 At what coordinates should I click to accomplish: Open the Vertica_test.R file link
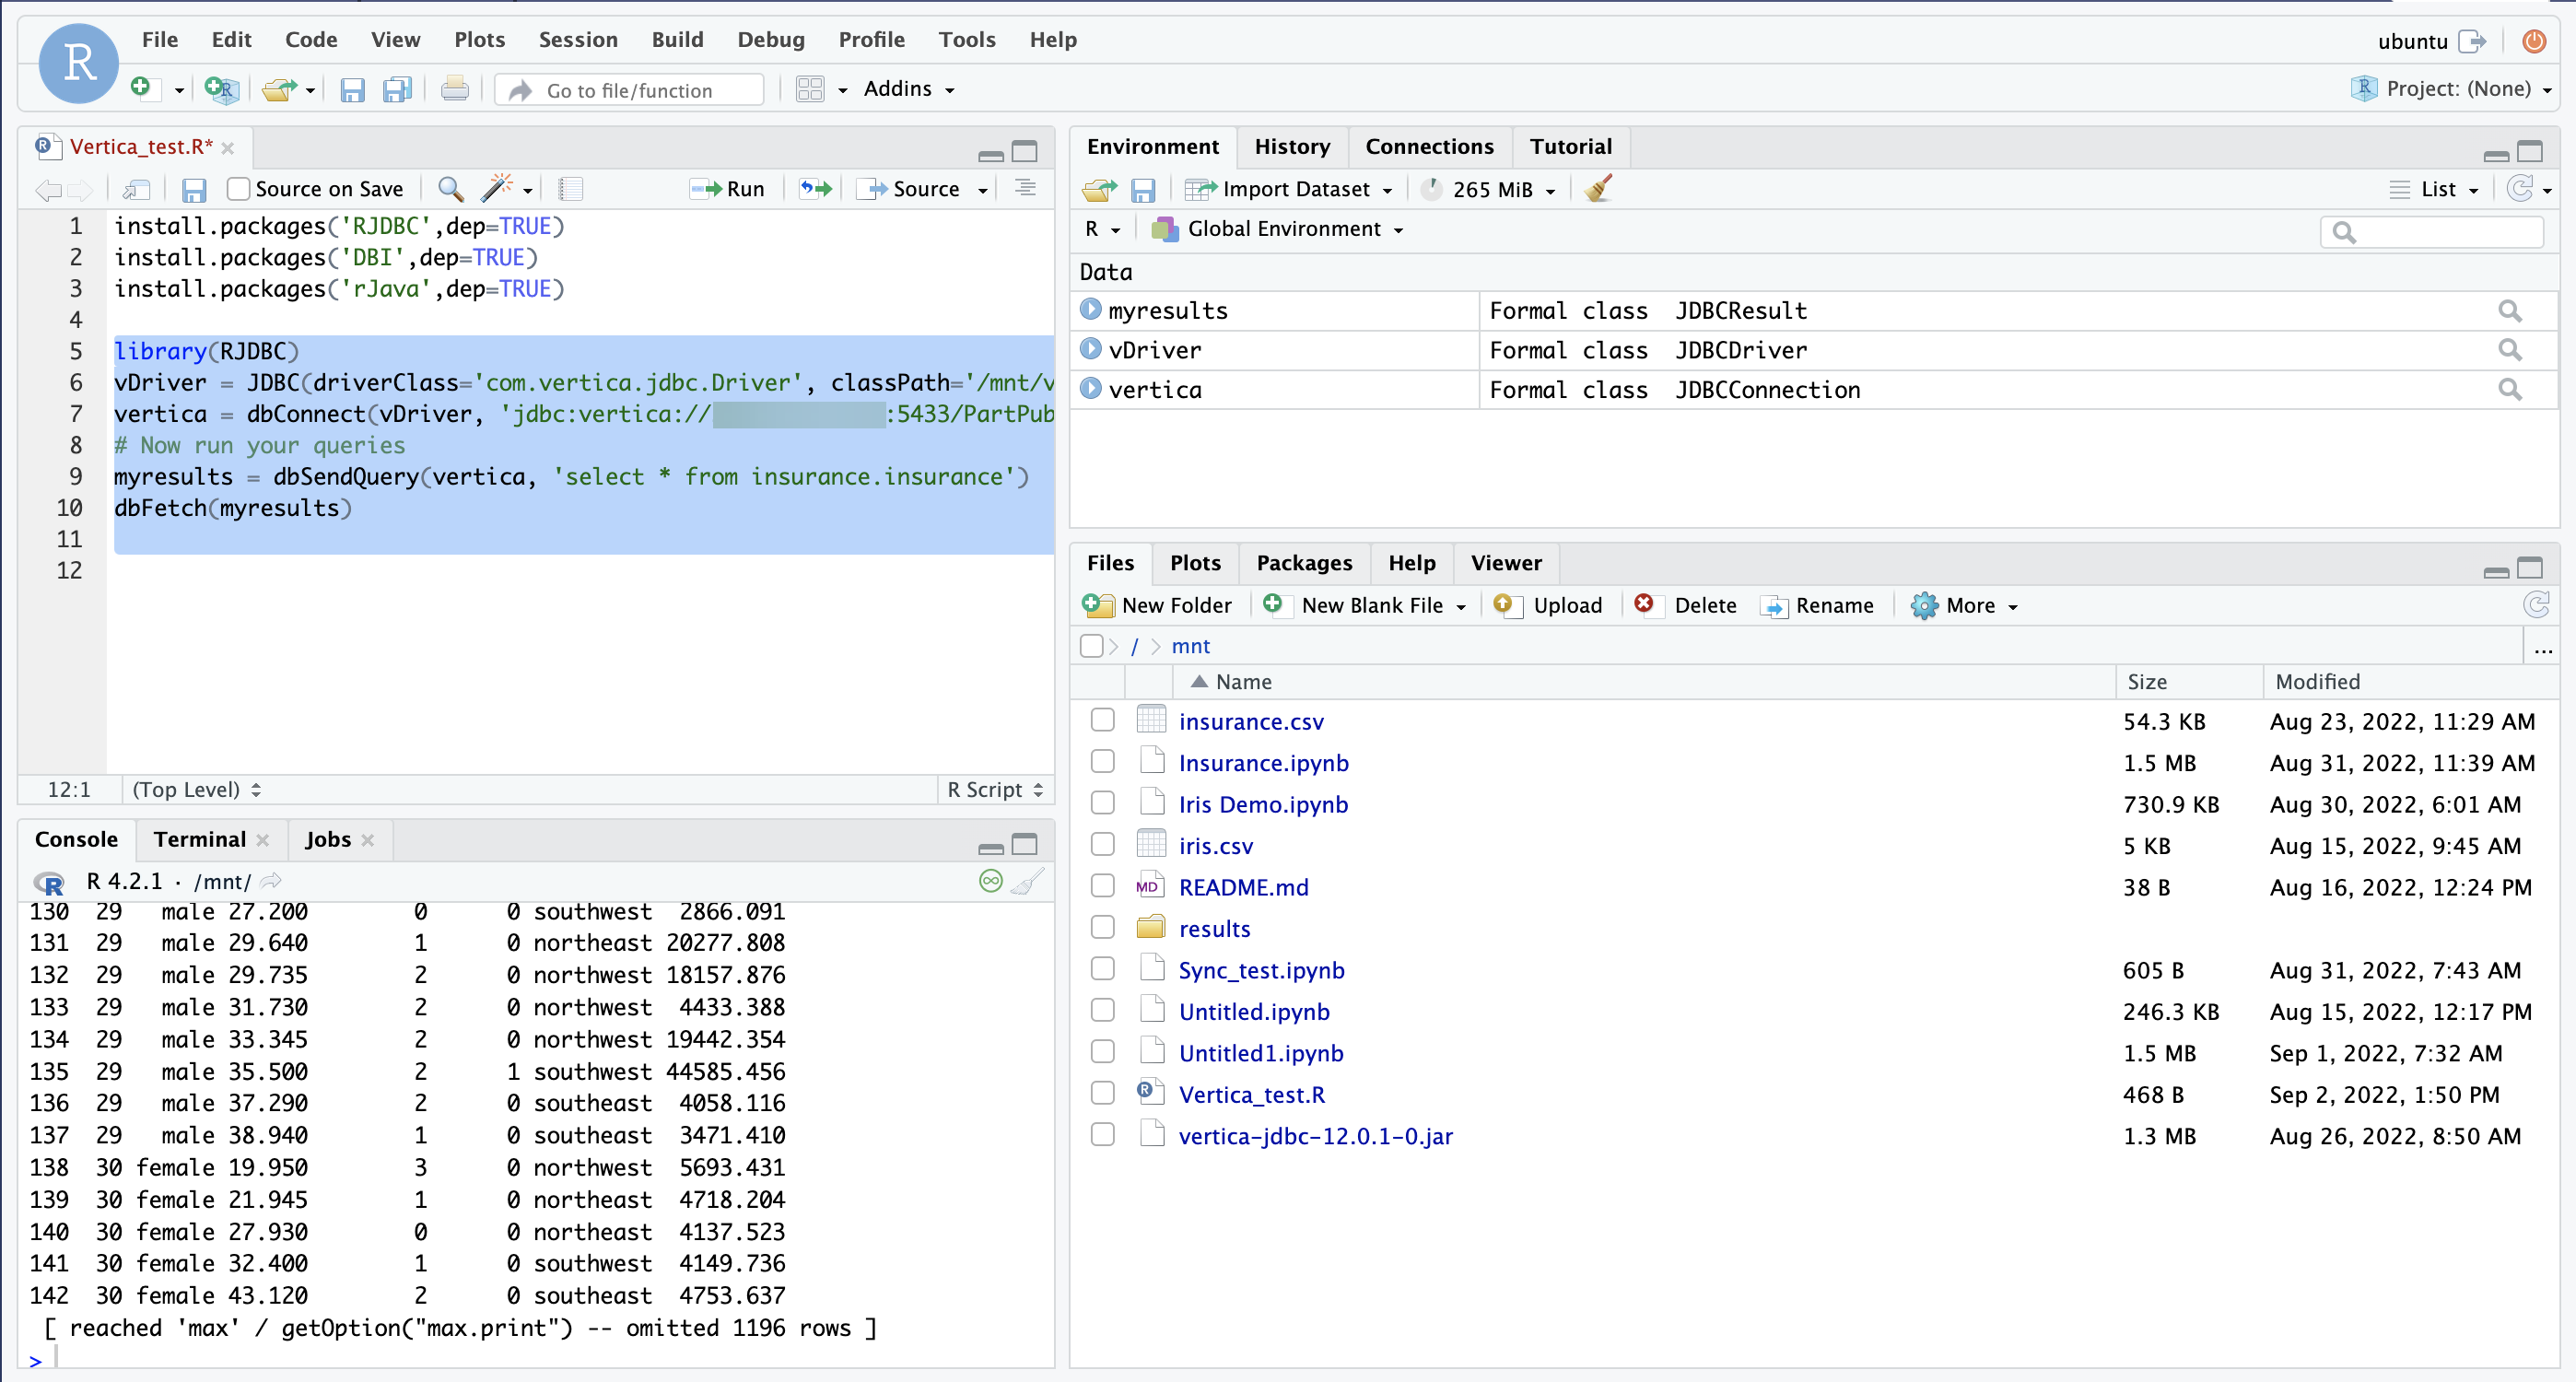point(1252,1094)
